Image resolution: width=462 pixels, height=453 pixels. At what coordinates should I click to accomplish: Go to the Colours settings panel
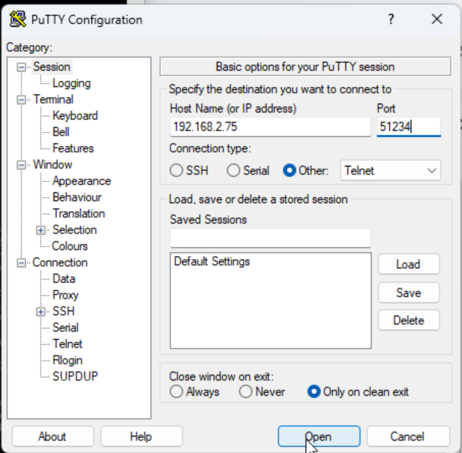[70, 246]
